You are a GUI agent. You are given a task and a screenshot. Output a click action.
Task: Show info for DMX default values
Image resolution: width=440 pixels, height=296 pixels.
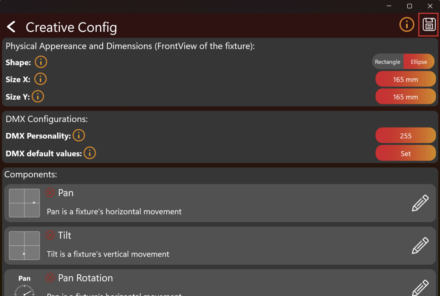[x=90, y=153]
